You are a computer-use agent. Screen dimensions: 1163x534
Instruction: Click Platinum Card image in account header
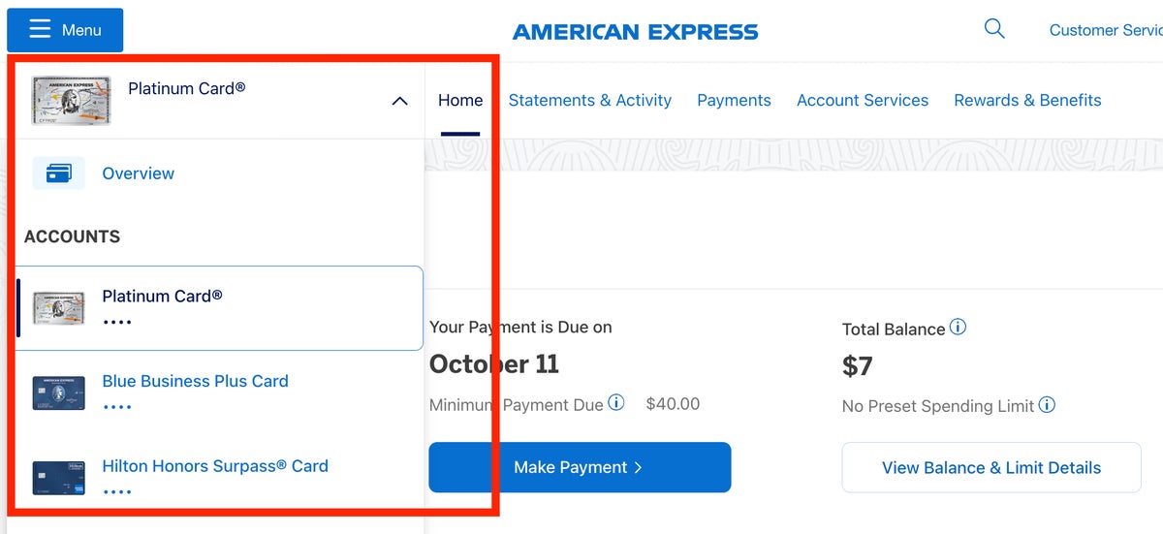71,101
